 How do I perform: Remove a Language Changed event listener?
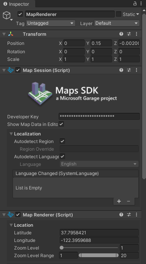coord(129,201)
